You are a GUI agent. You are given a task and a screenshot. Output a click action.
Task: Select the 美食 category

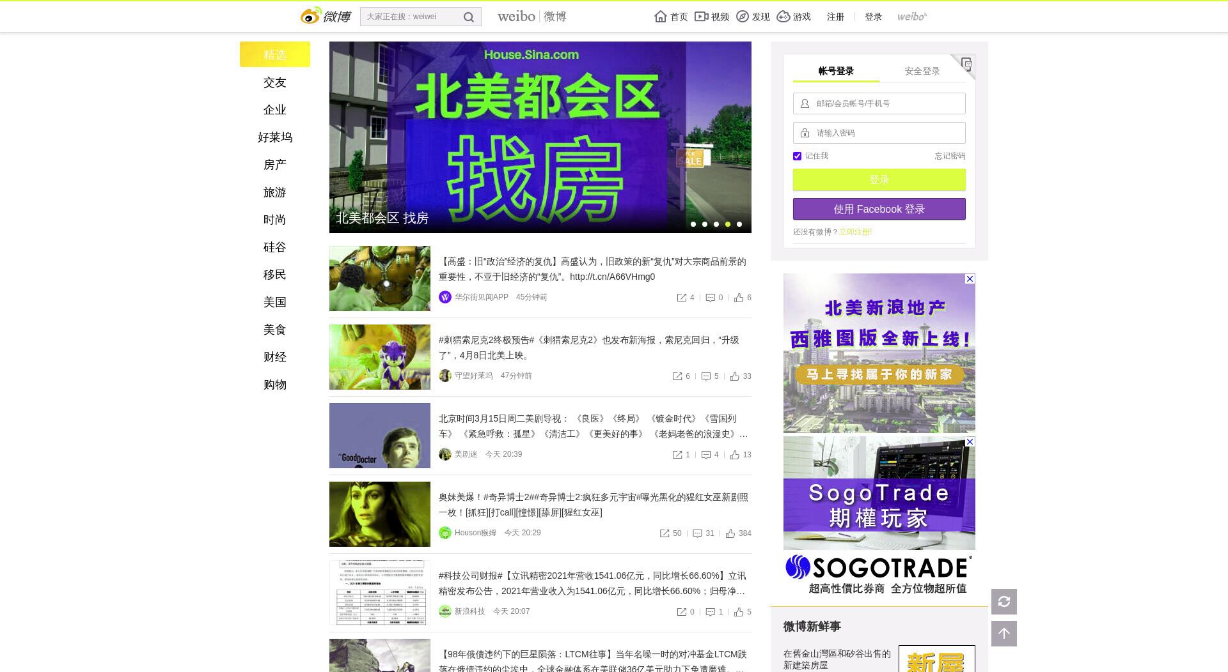point(275,330)
